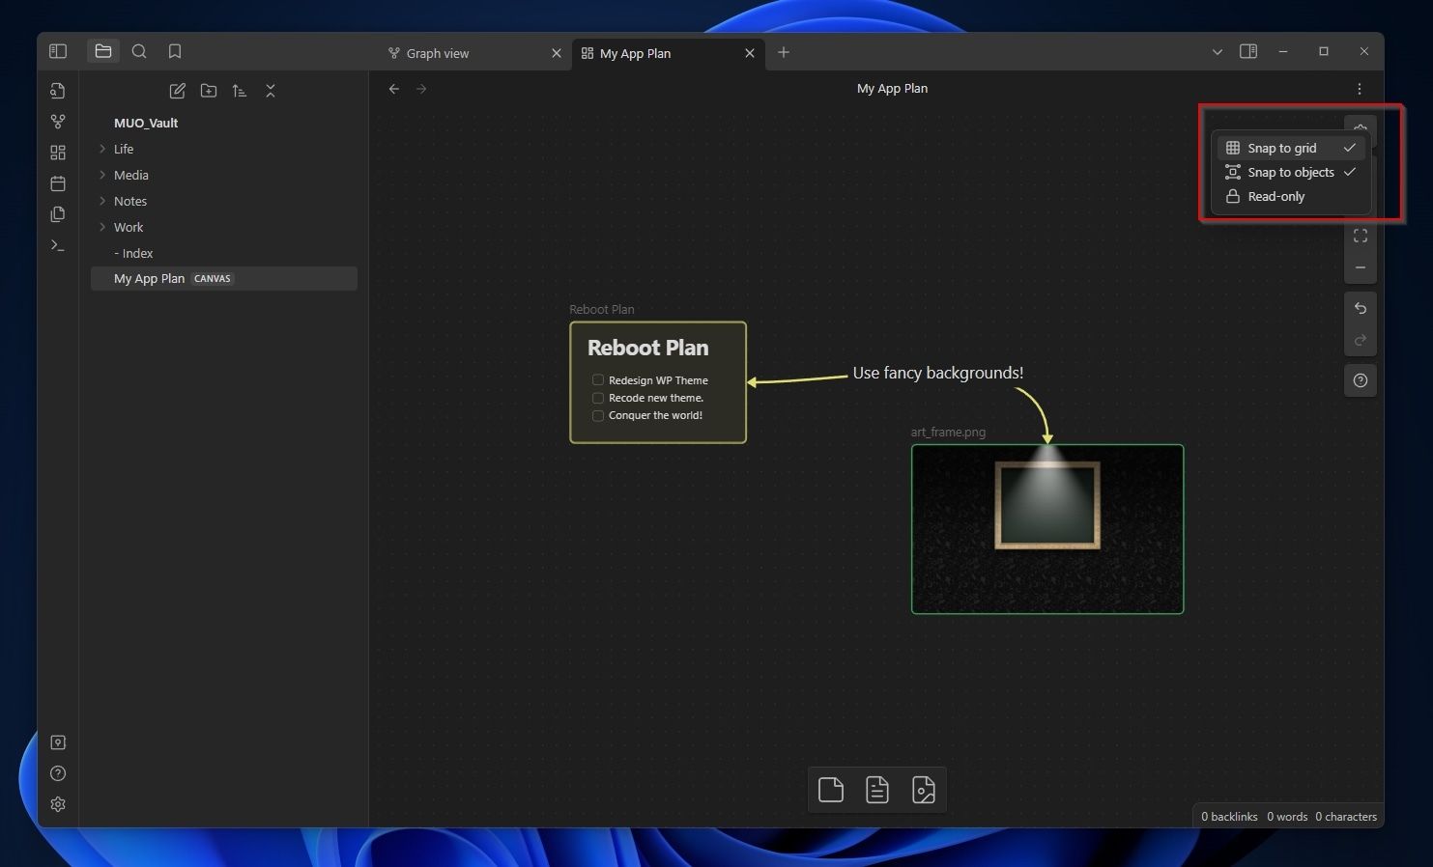Open the command palette icon
This screenshot has height=867, width=1433.
[58, 245]
